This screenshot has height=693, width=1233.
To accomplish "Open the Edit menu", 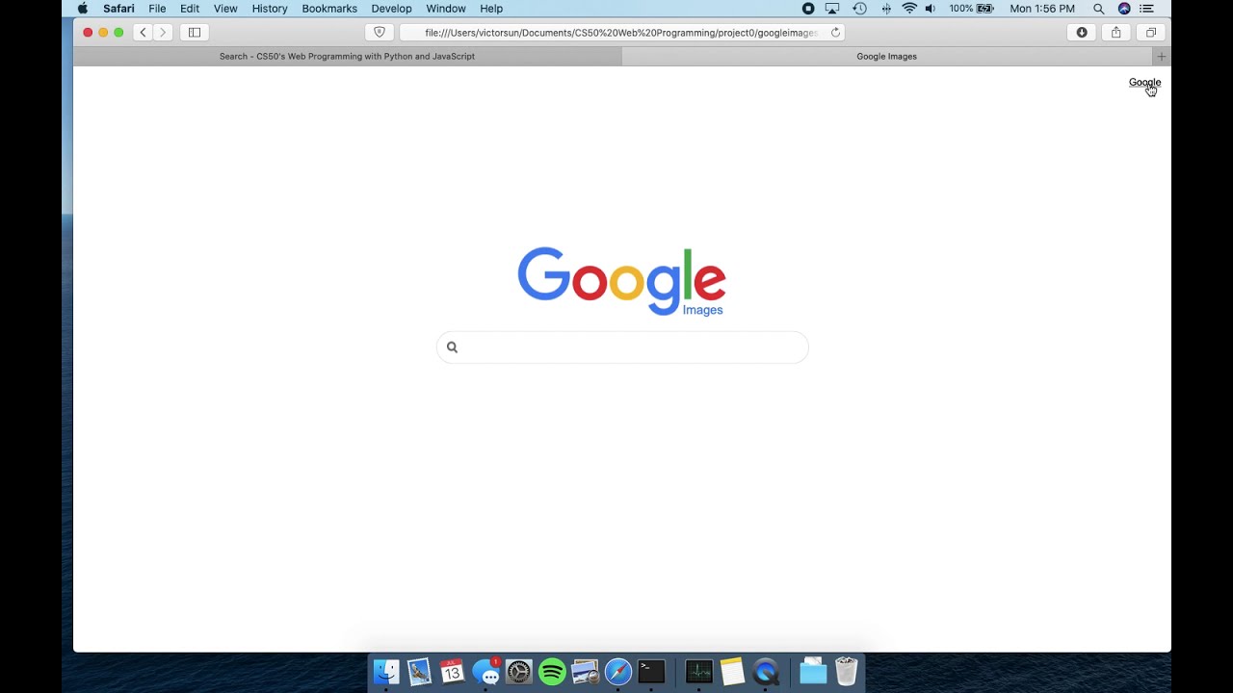I will [x=190, y=9].
